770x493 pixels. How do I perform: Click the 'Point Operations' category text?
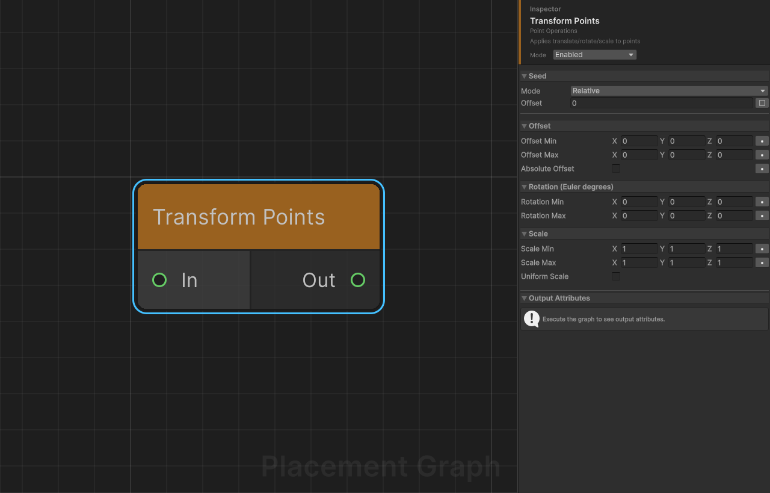click(x=553, y=31)
